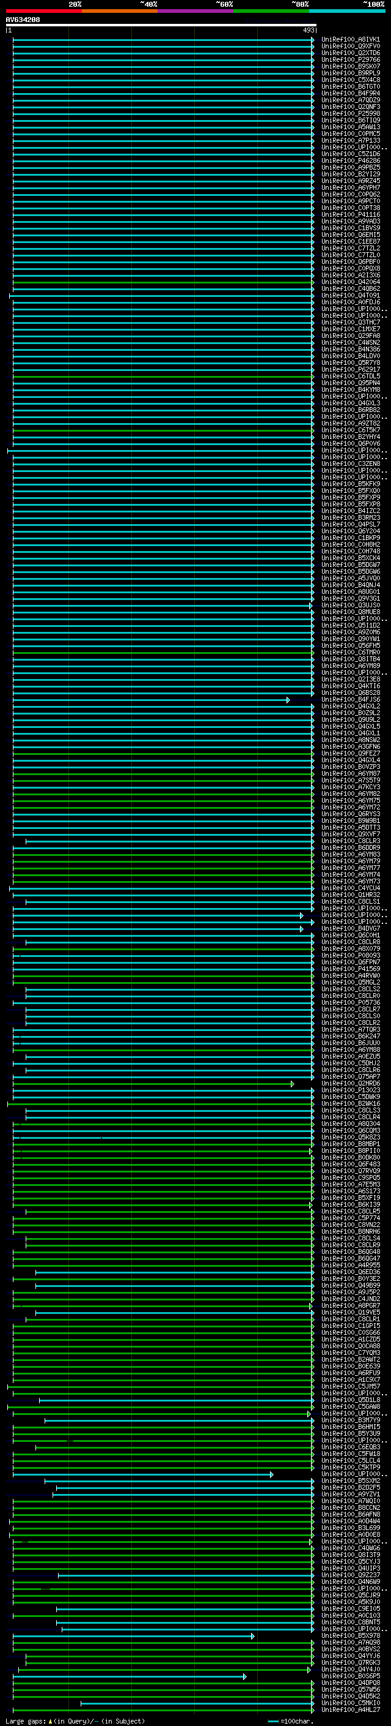Click the UniRef100_C8CLR3 hit label
391x1726 pixels.
[x=350, y=841]
